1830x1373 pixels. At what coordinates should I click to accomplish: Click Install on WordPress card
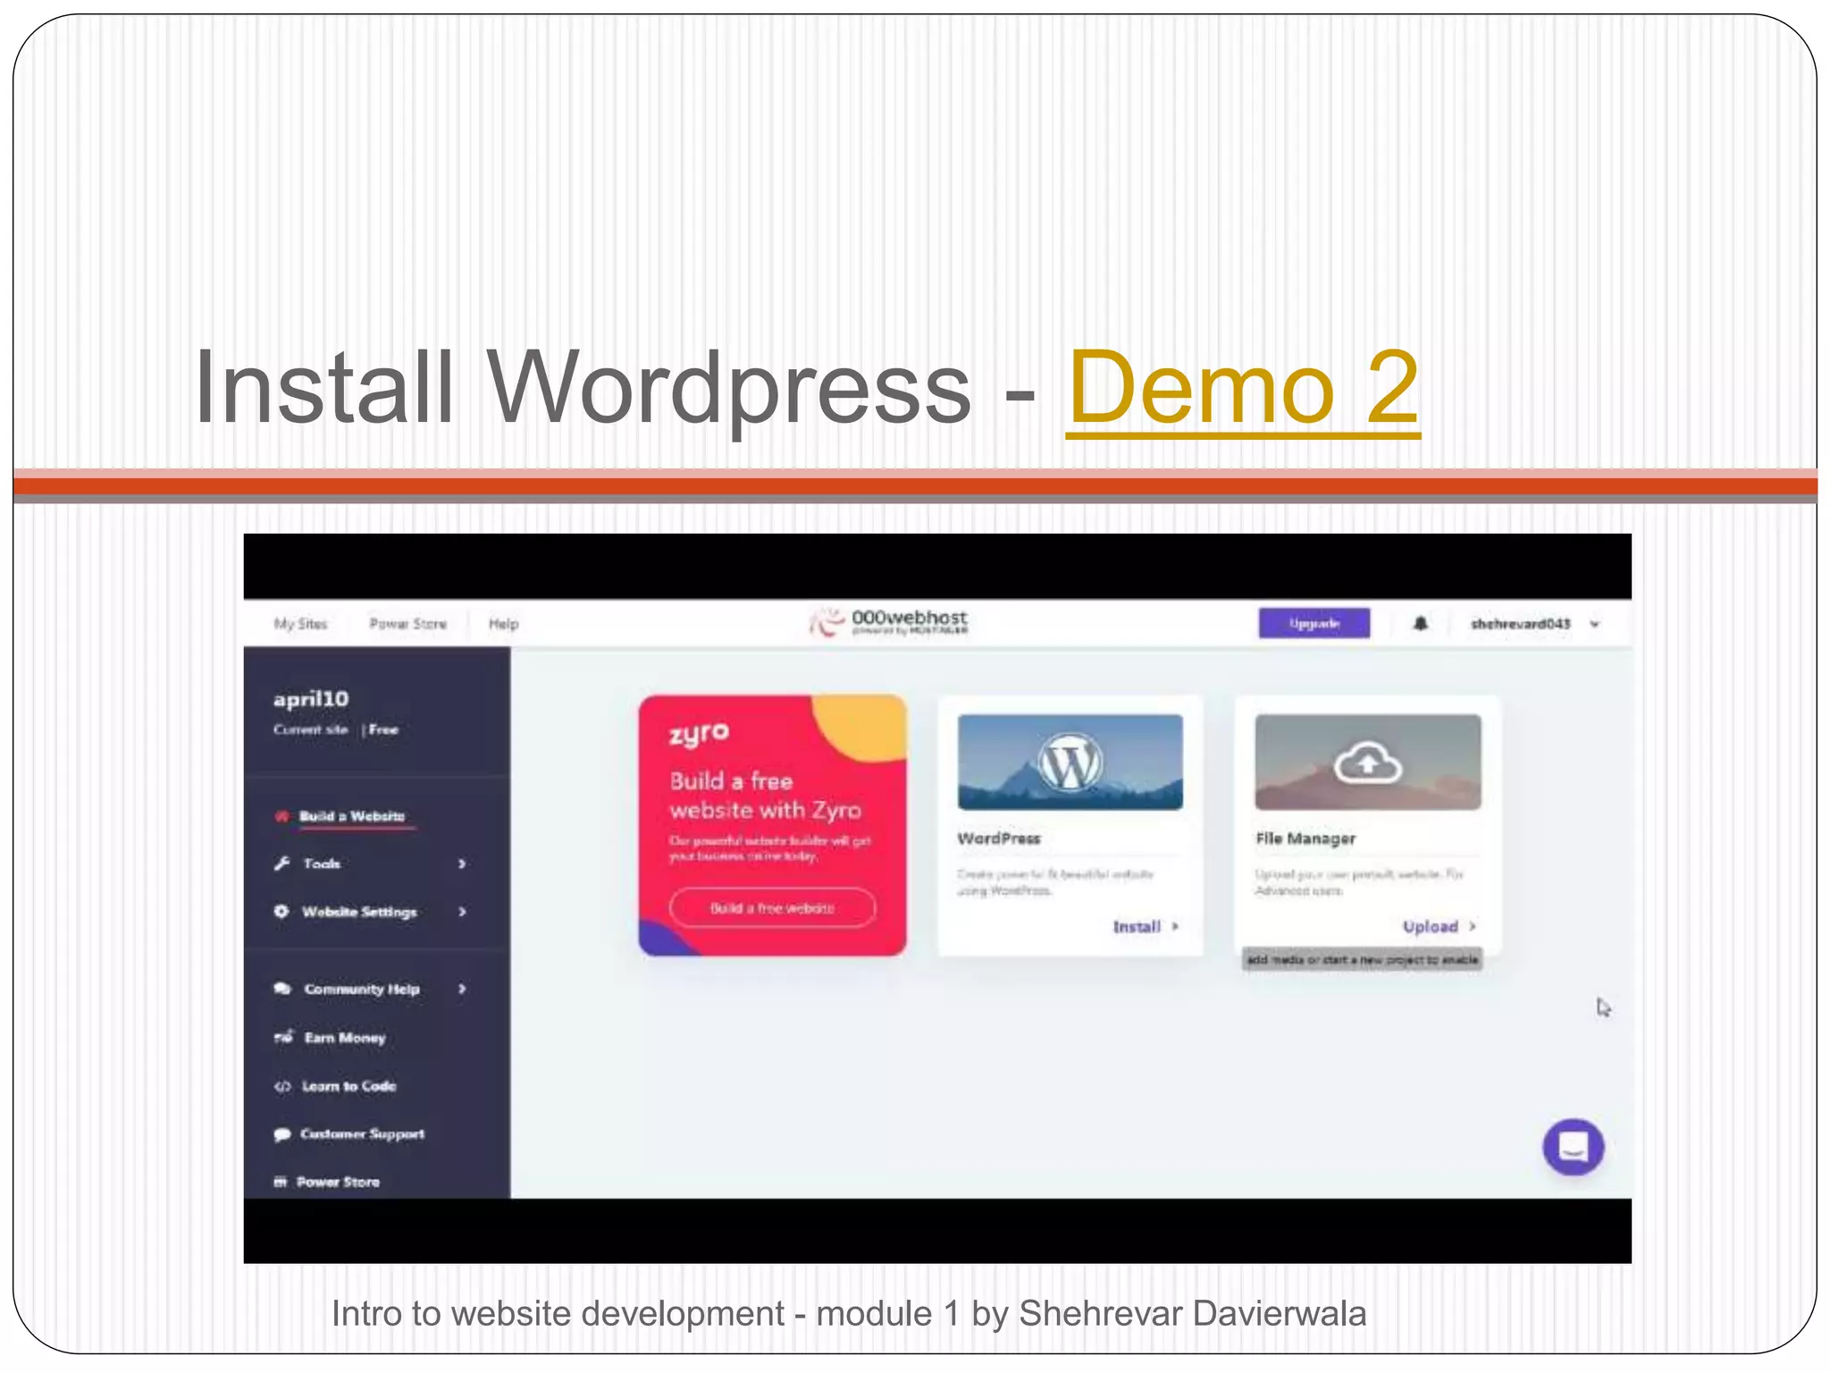tap(1146, 927)
